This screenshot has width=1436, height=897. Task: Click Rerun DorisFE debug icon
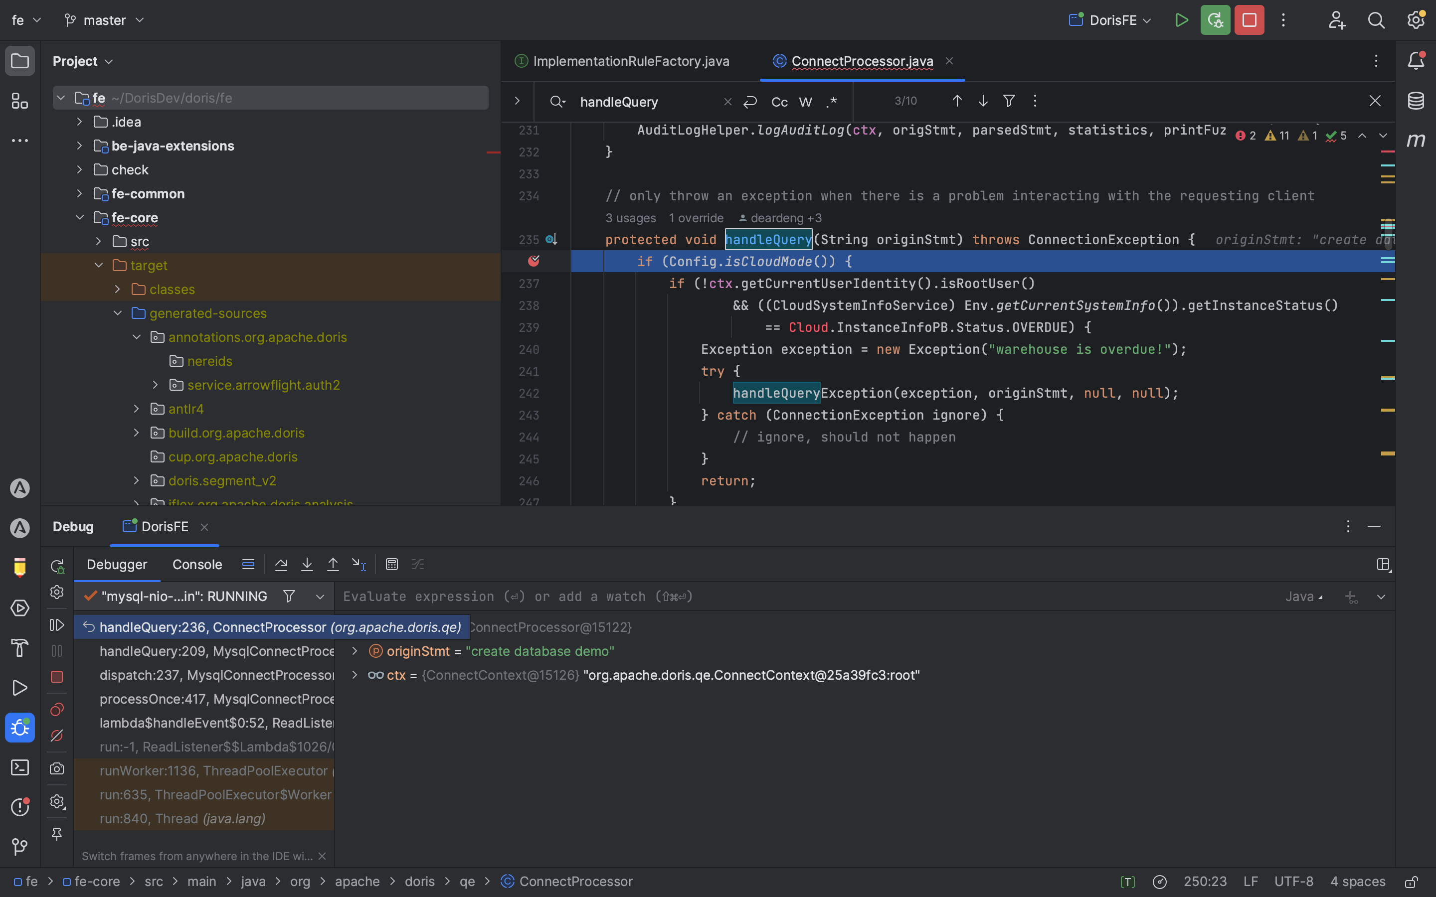pyautogui.click(x=57, y=567)
